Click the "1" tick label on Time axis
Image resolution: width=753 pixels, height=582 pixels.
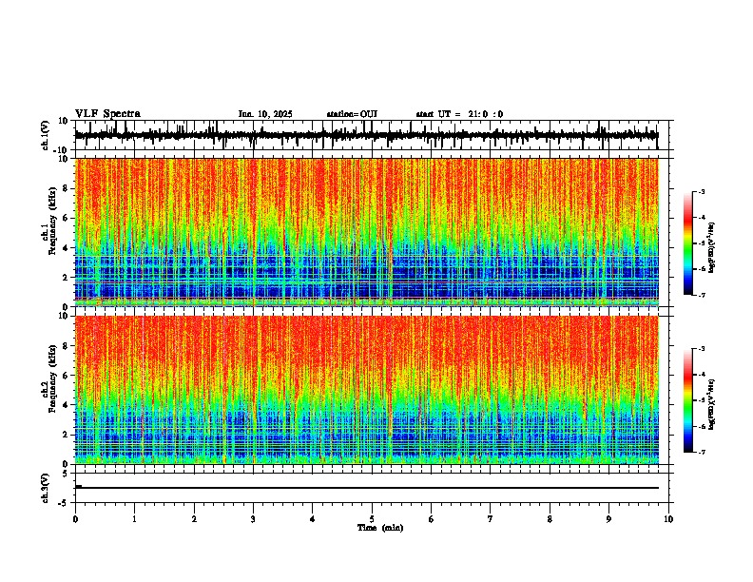click(x=134, y=519)
